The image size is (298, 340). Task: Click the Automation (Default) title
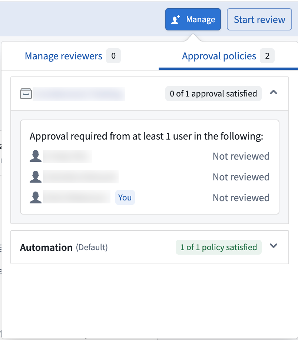(64, 248)
